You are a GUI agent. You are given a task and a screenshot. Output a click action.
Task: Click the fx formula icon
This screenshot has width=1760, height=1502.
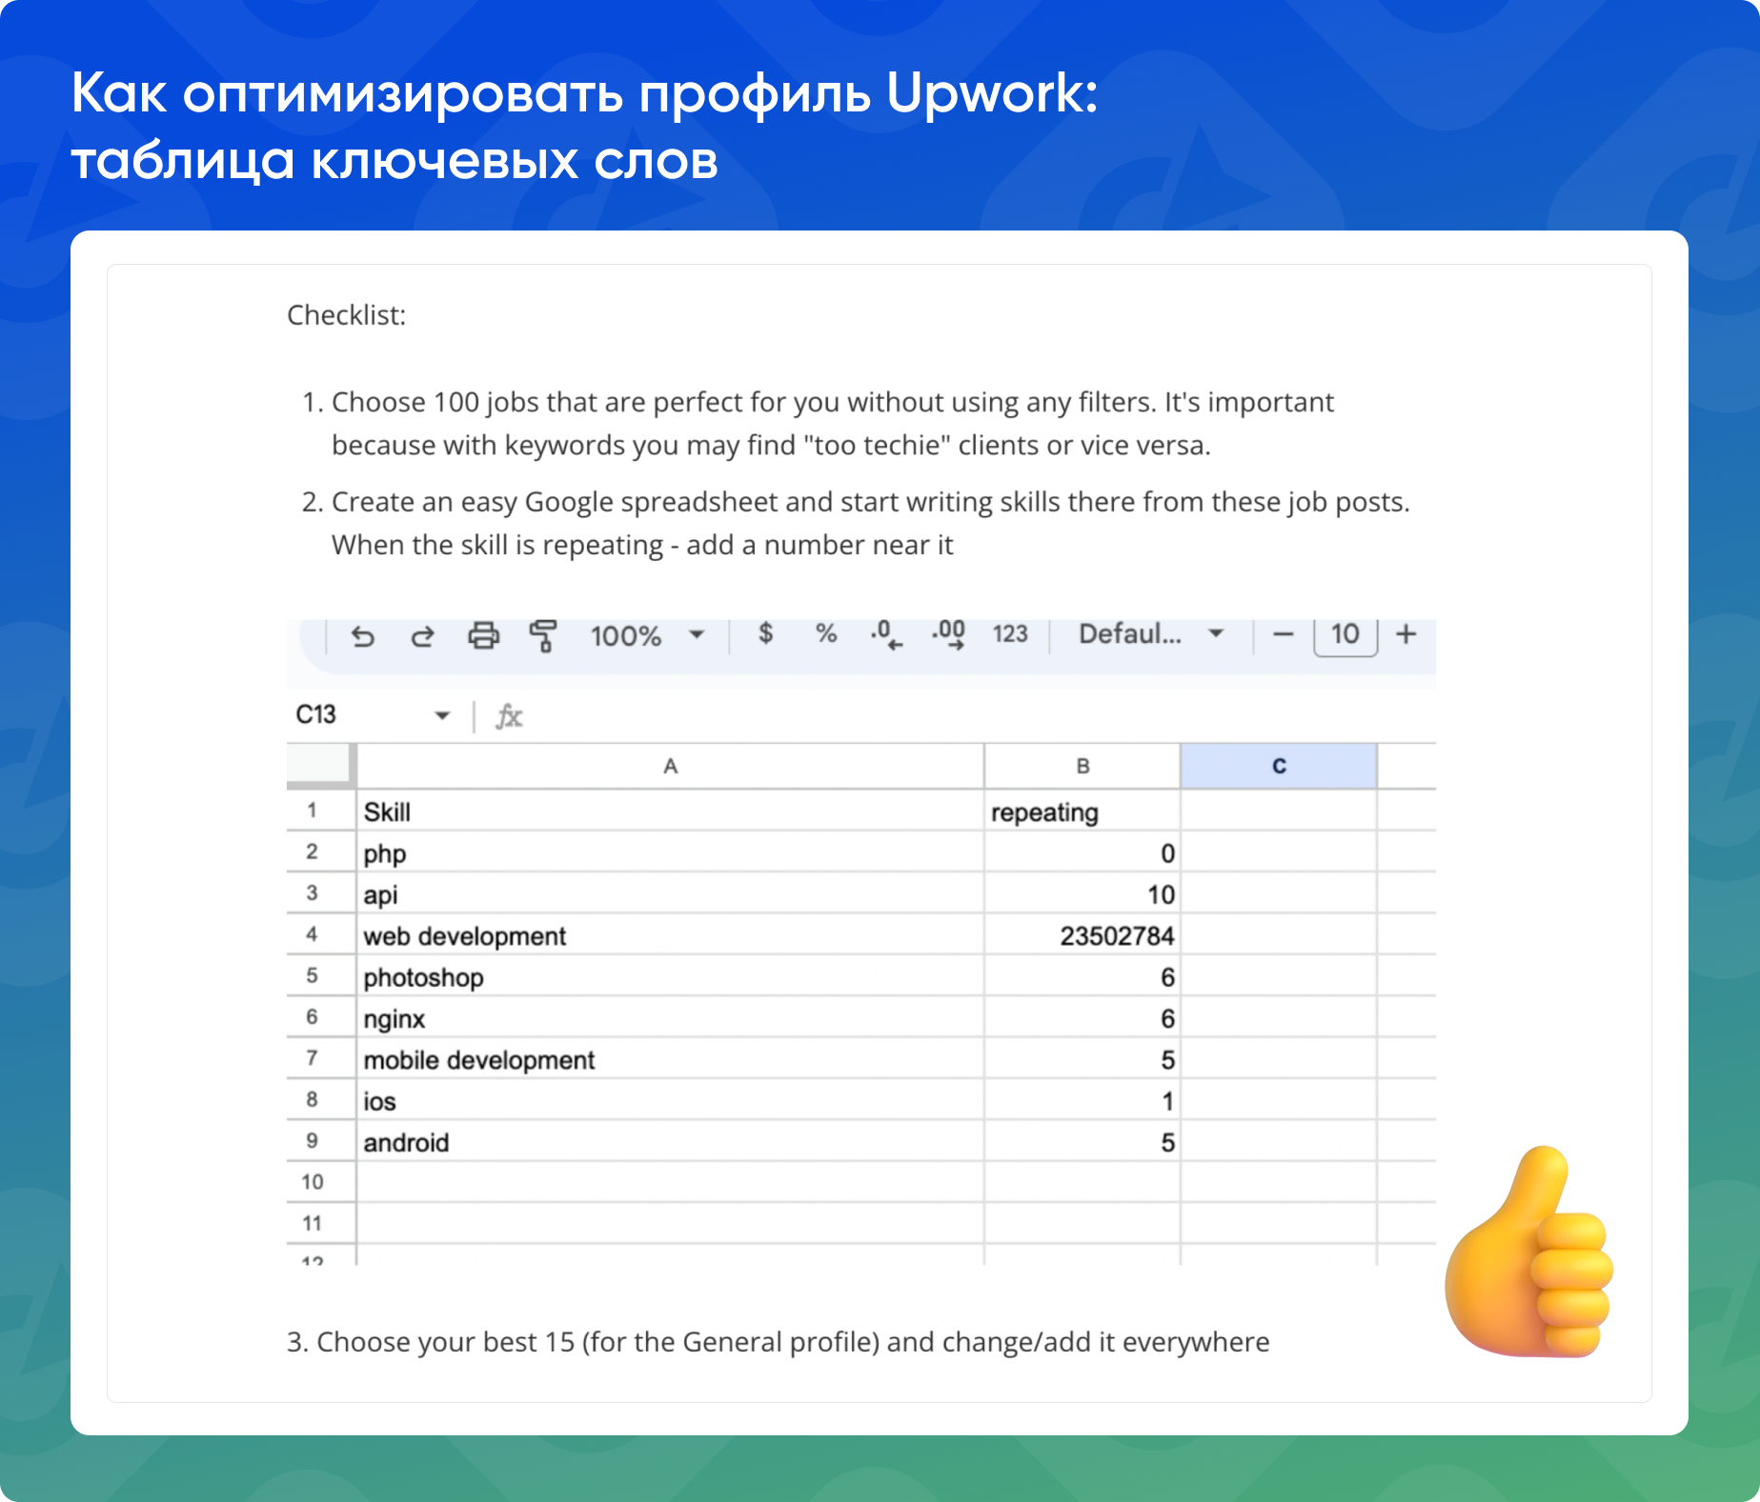point(510,716)
